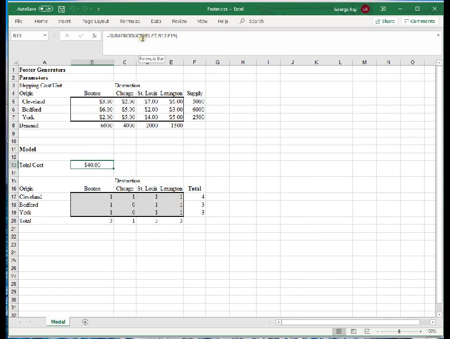Viewport: 450px width, 339px height.
Task: Click the Redo arrow icon
Action: (86, 9)
